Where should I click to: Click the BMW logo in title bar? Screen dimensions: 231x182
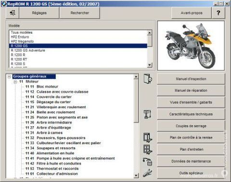click(x=4, y=4)
